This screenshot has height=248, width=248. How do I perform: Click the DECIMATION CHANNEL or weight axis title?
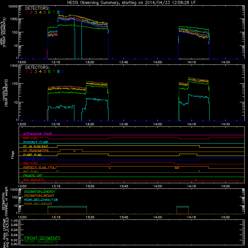[5, 201]
